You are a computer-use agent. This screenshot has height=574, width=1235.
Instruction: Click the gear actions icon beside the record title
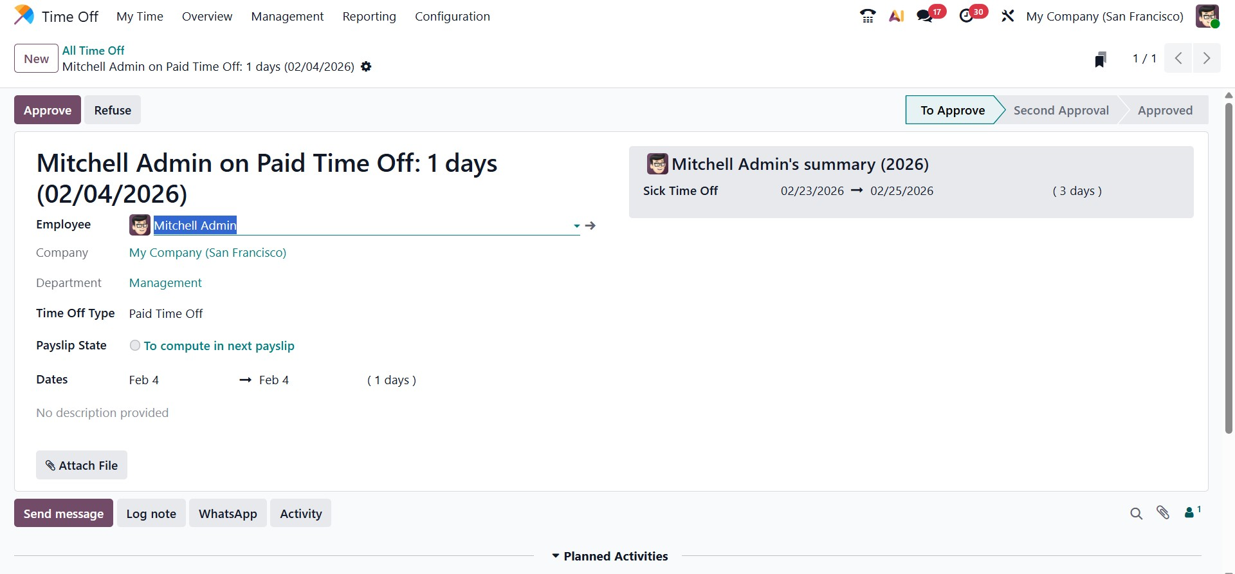[366, 67]
